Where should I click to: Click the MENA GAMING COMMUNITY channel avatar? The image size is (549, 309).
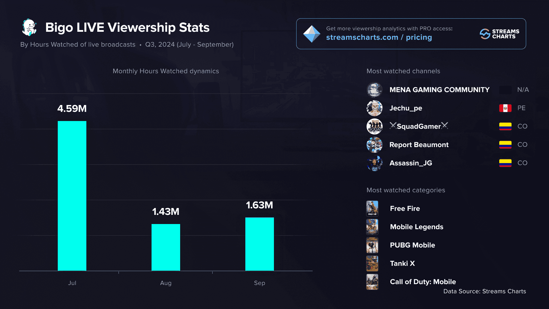click(x=374, y=90)
